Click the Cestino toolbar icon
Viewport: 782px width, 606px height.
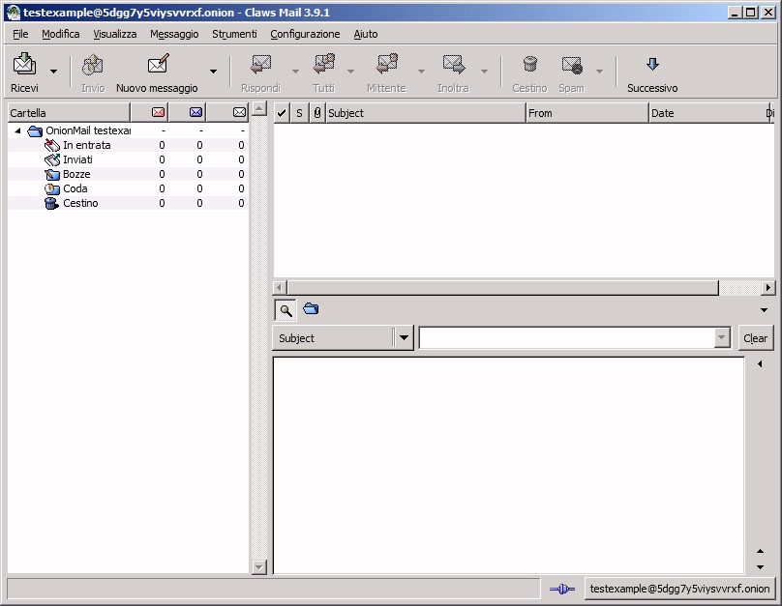[529, 66]
